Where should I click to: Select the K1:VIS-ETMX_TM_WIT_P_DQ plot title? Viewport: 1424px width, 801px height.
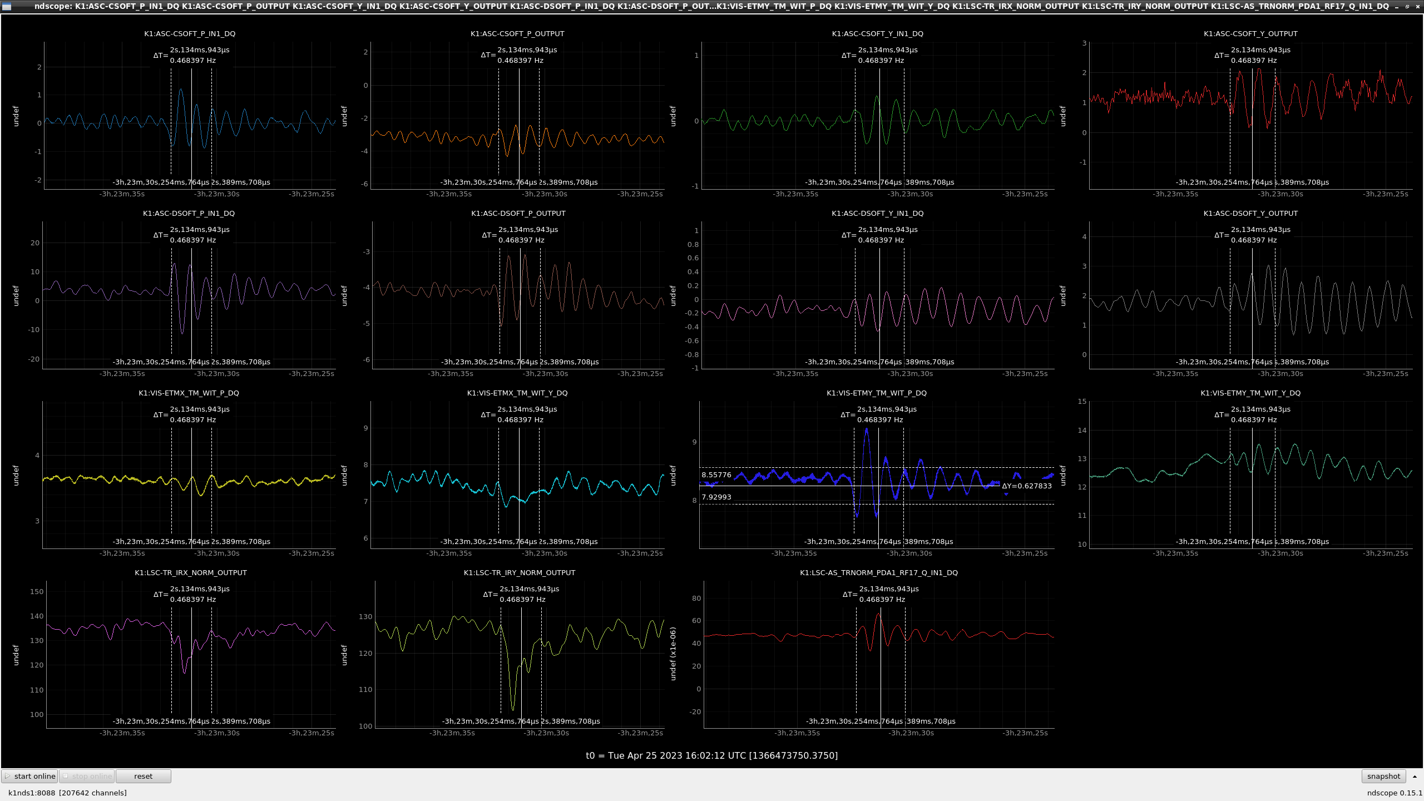[x=189, y=393]
